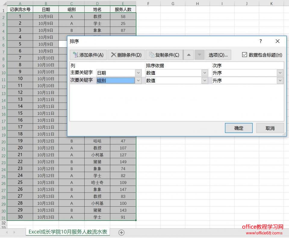Click the move condition down arrow

point(199,55)
